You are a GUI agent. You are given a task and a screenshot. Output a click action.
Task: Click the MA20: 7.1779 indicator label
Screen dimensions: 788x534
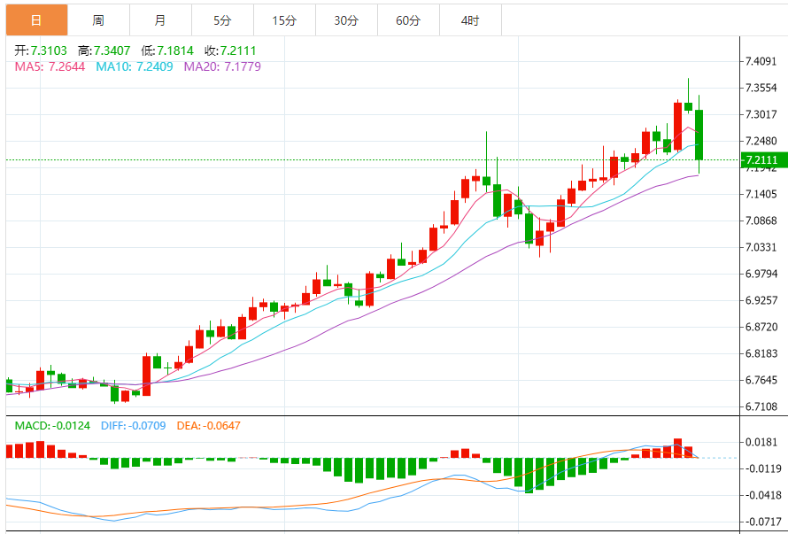[x=222, y=66]
